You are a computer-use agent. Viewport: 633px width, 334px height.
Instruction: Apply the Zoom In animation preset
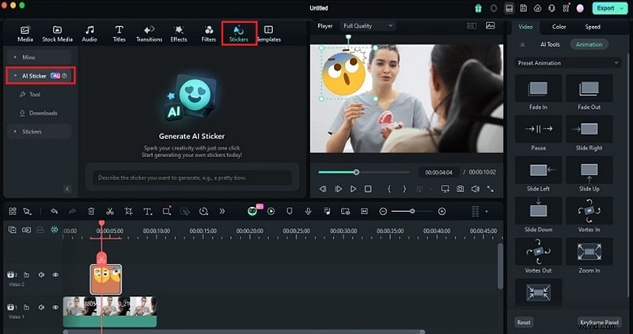point(589,256)
